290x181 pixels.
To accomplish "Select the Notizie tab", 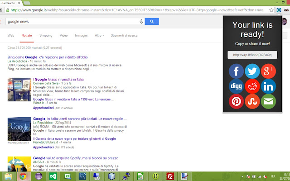I will click(x=27, y=35).
